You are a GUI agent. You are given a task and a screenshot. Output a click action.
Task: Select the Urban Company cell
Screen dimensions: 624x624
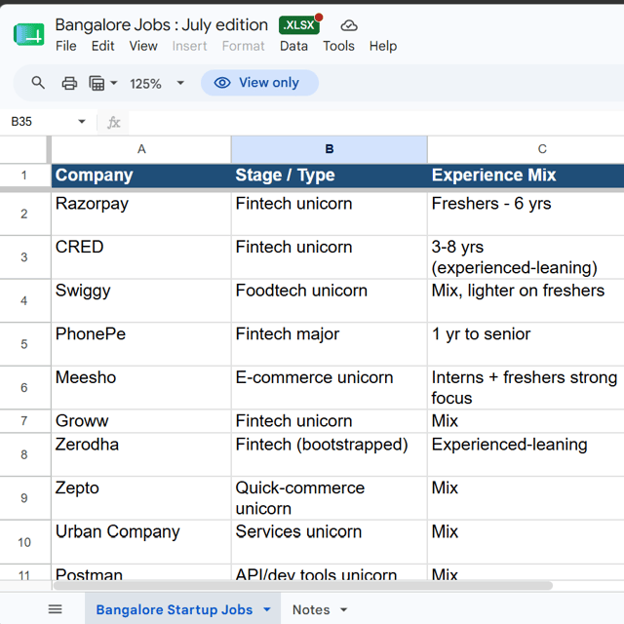point(141,542)
